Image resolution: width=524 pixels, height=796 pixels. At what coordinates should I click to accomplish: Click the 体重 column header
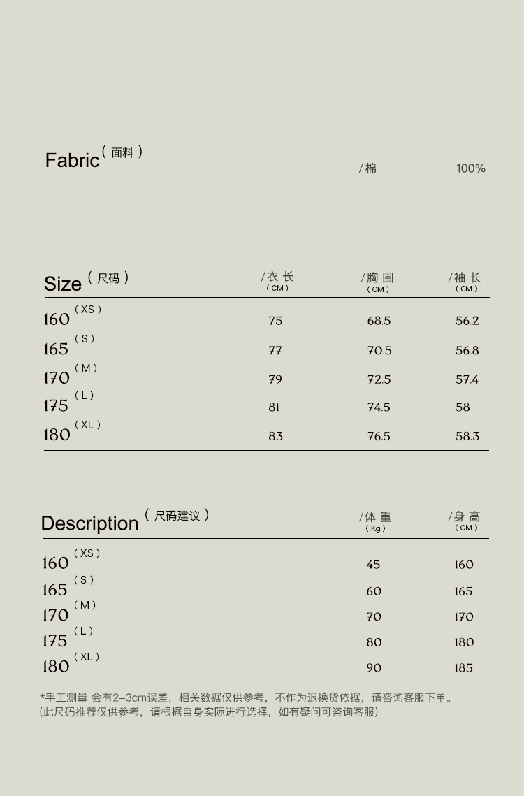tap(376, 518)
